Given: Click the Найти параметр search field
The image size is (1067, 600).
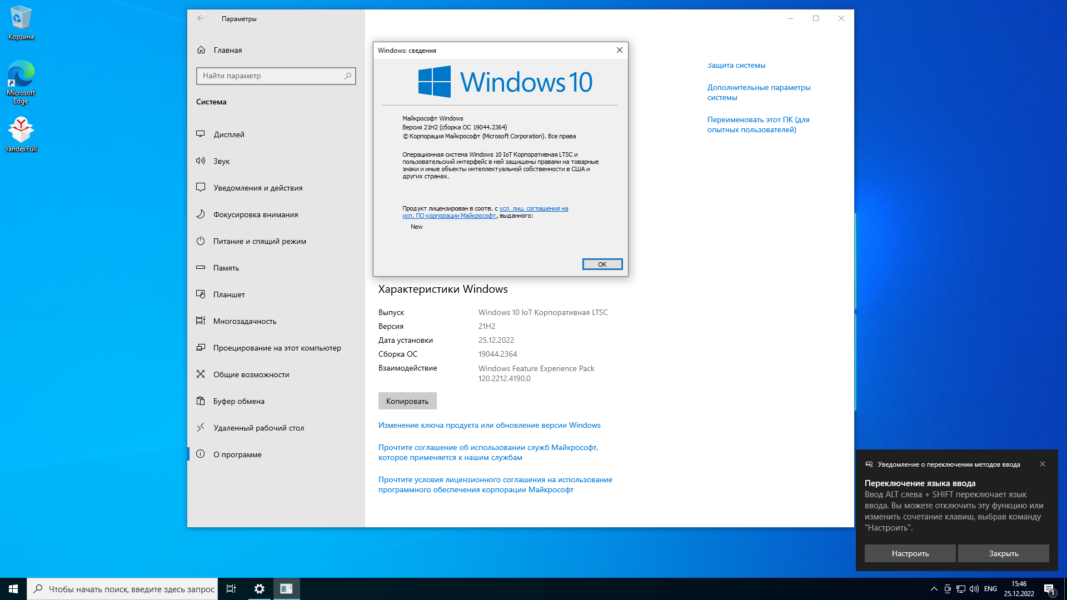Looking at the screenshot, I should point(276,76).
